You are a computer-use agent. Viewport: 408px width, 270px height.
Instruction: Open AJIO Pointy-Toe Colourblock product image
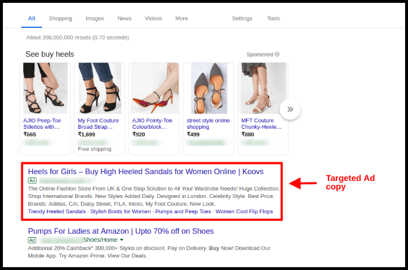(154, 88)
